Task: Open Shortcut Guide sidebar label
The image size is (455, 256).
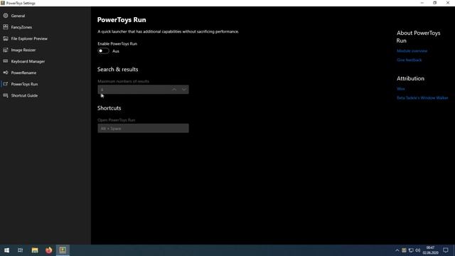Action: 24,95
